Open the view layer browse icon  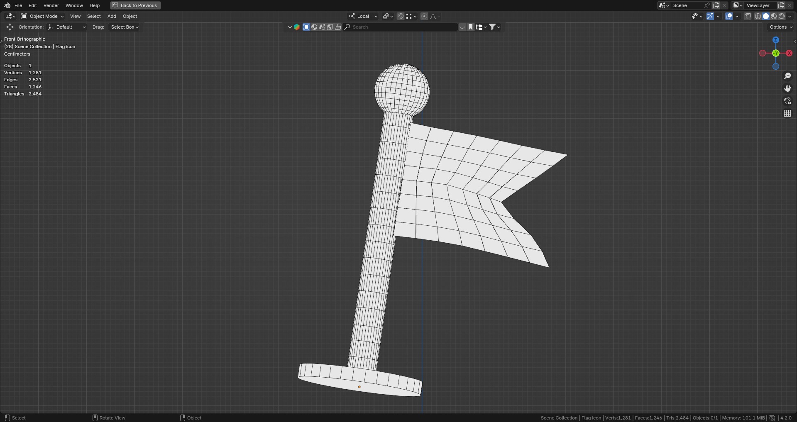pos(738,5)
